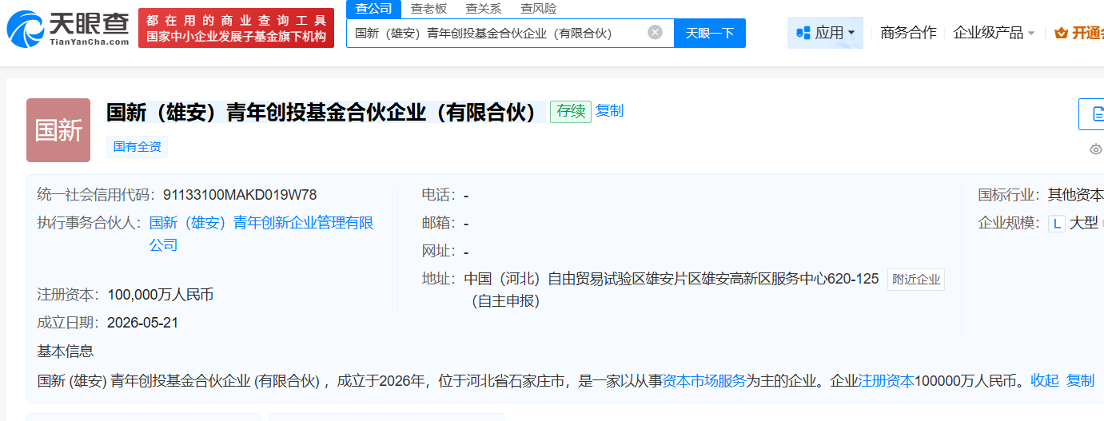Click the 国新 company logo thumbnail
Image resolution: width=1104 pixels, height=421 pixels.
pos(58,130)
